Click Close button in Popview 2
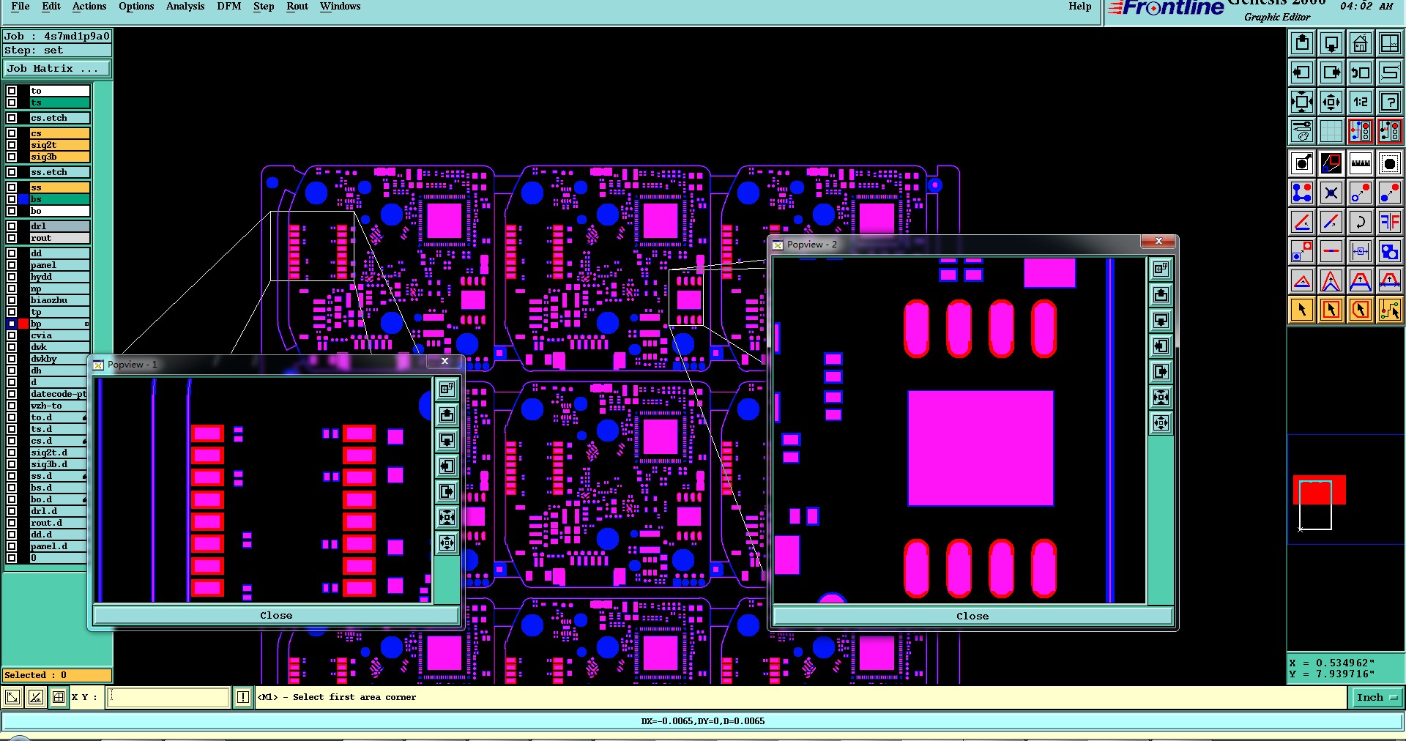 (x=972, y=617)
